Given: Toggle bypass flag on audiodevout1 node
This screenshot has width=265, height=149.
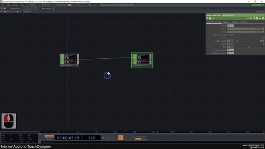Looking at the screenshot, I should [135, 58].
